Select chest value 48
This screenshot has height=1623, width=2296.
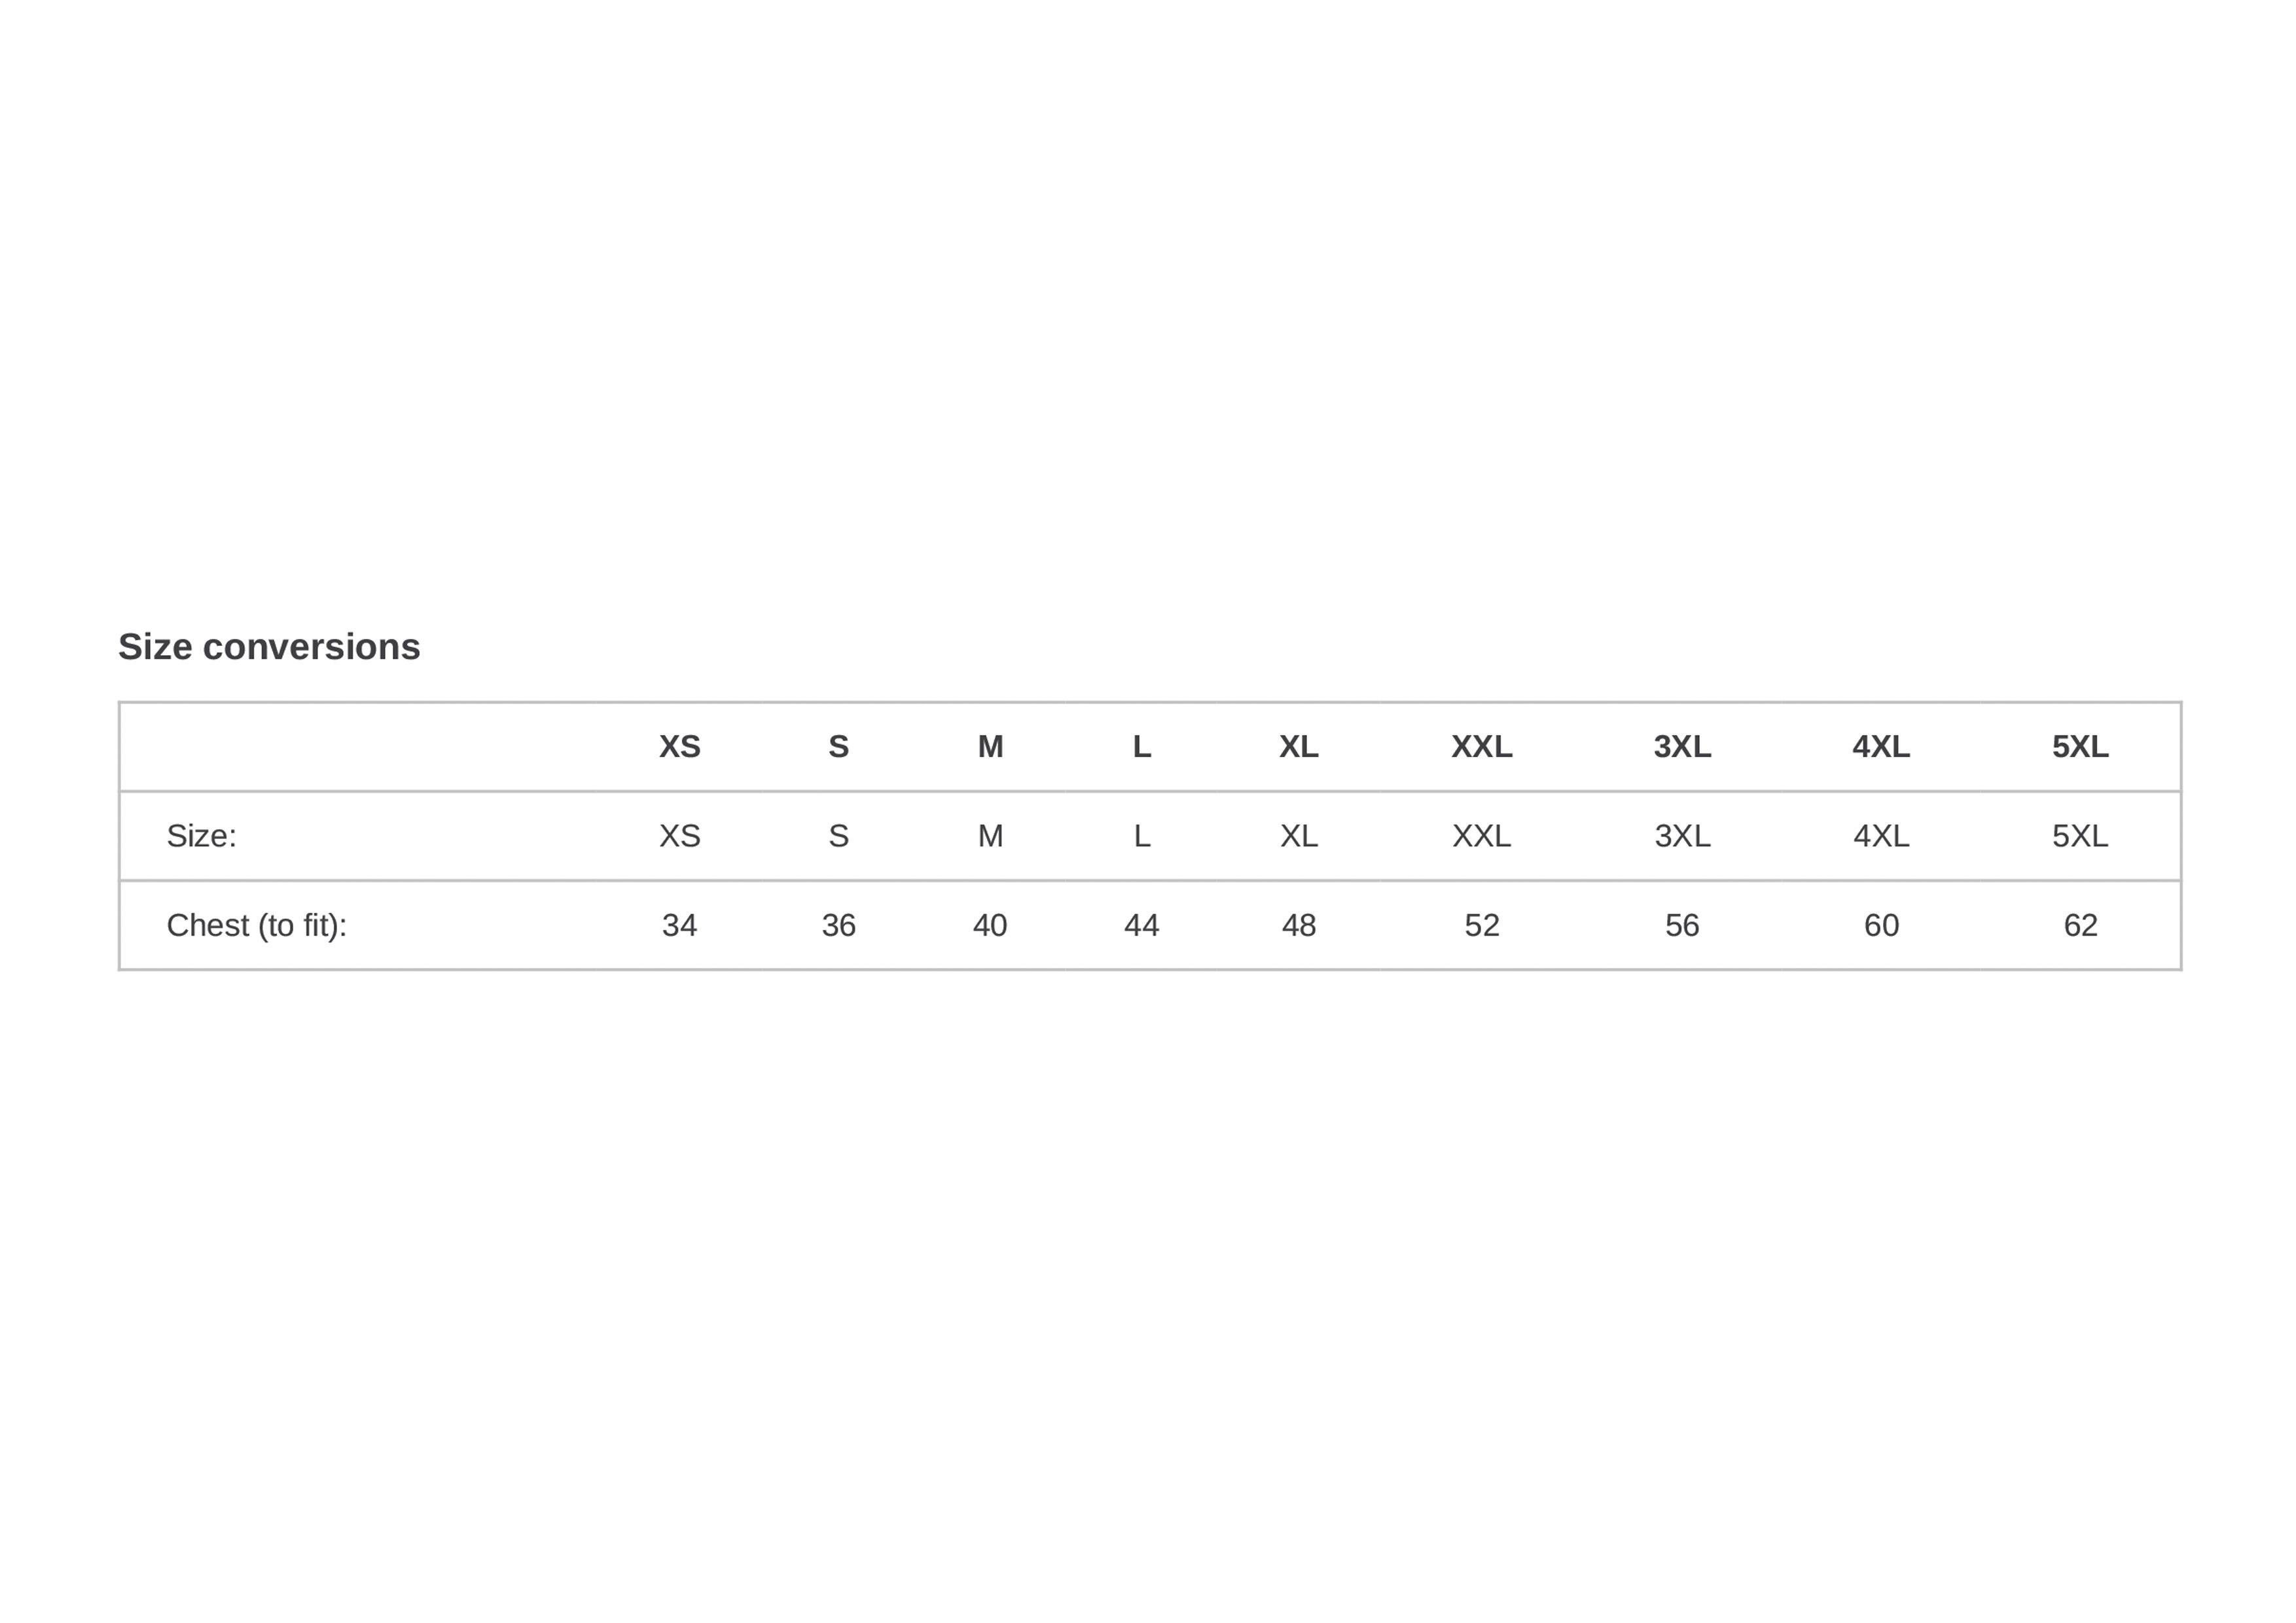(x=1298, y=925)
